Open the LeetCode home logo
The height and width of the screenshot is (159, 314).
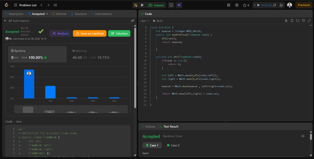[x=6, y=5]
